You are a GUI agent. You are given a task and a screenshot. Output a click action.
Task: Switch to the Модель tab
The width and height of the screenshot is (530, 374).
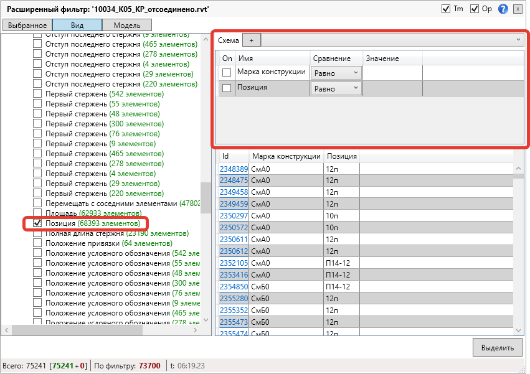coord(126,26)
